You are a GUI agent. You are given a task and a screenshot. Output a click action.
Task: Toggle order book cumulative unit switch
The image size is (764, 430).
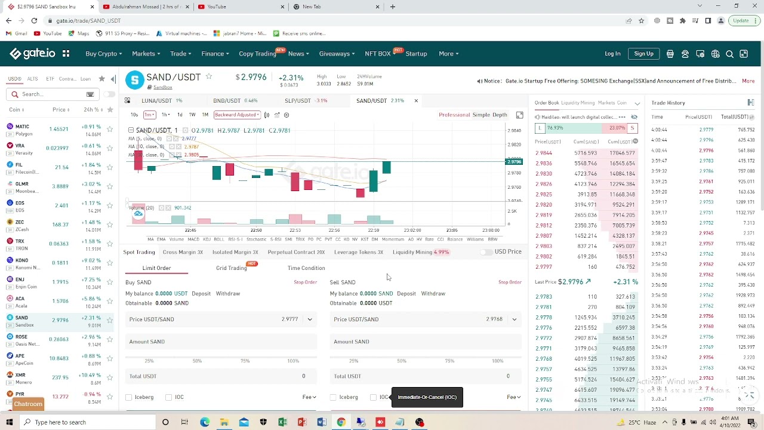tap(635, 142)
